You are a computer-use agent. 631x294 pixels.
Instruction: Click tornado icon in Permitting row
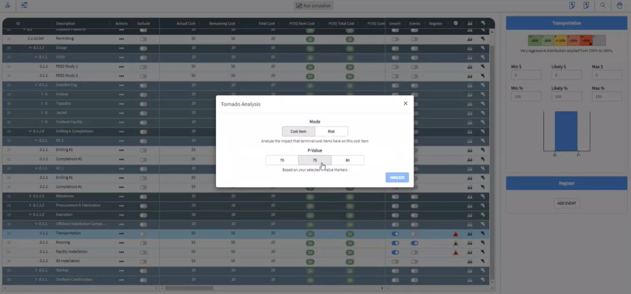[483, 39]
